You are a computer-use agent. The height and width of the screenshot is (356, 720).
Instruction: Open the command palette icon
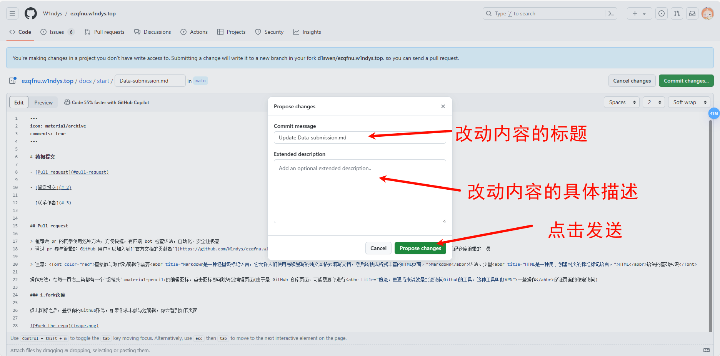611,13
